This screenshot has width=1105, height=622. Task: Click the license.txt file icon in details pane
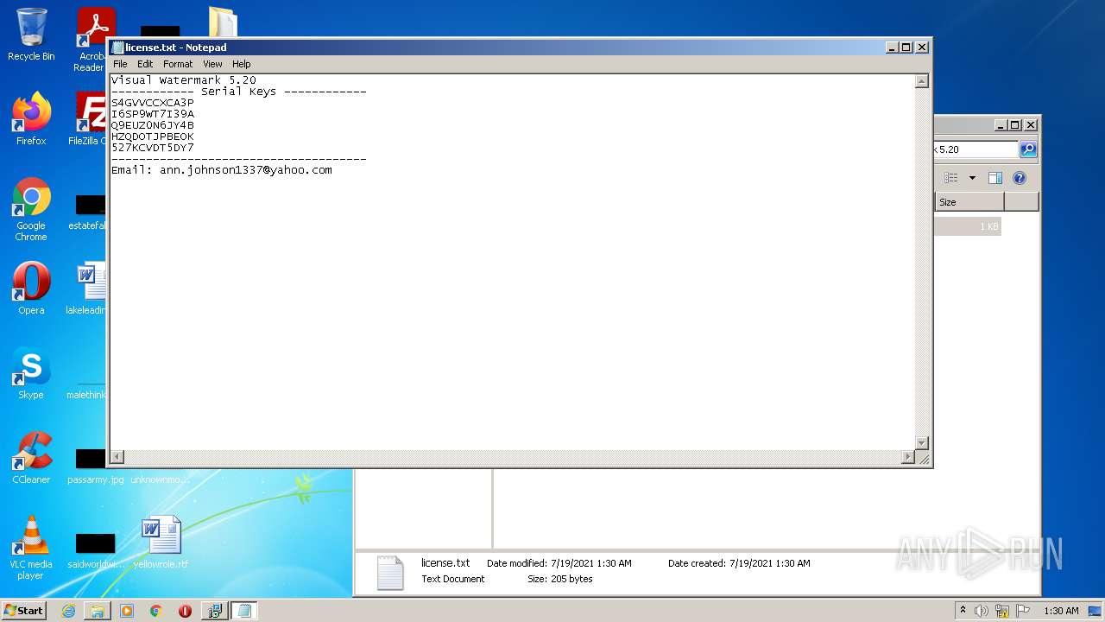pyautogui.click(x=389, y=573)
